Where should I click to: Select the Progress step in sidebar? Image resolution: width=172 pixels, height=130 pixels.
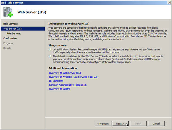pos(8,43)
